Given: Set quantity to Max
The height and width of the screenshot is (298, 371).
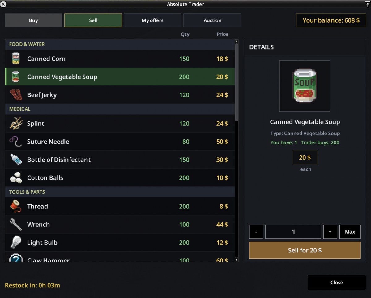Looking at the screenshot, I should 350,232.
